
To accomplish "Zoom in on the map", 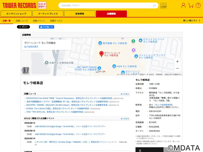I will (x=177, y=62).
